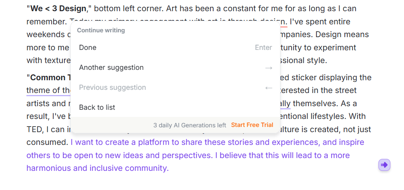404x190 pixels.
Task: Click the purple arrow assistant icon button
Action: (384, 165)
